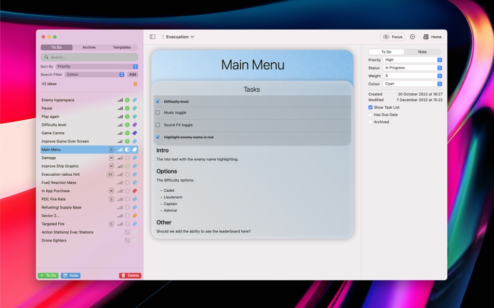Click the clock history icon in toolbar
Screen dimensions: 494x308
click(x=412, y=37)
